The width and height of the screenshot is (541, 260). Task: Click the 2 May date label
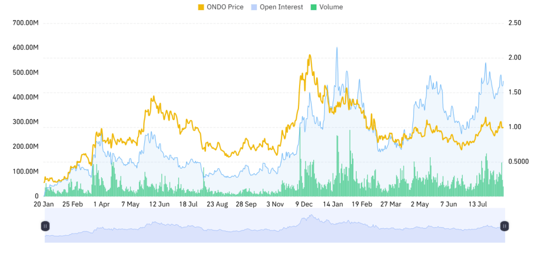(420, 204)
